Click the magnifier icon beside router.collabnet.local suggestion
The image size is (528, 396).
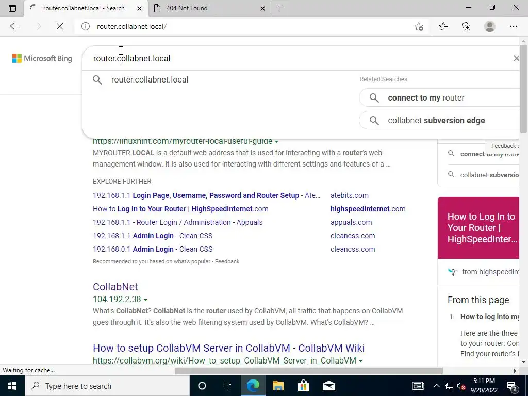coord(97,80)
